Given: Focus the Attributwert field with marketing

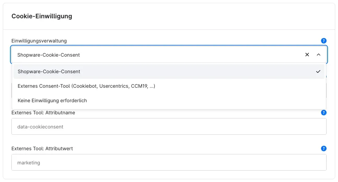Looking at the screenshot, I should click(x=169, y=162).
